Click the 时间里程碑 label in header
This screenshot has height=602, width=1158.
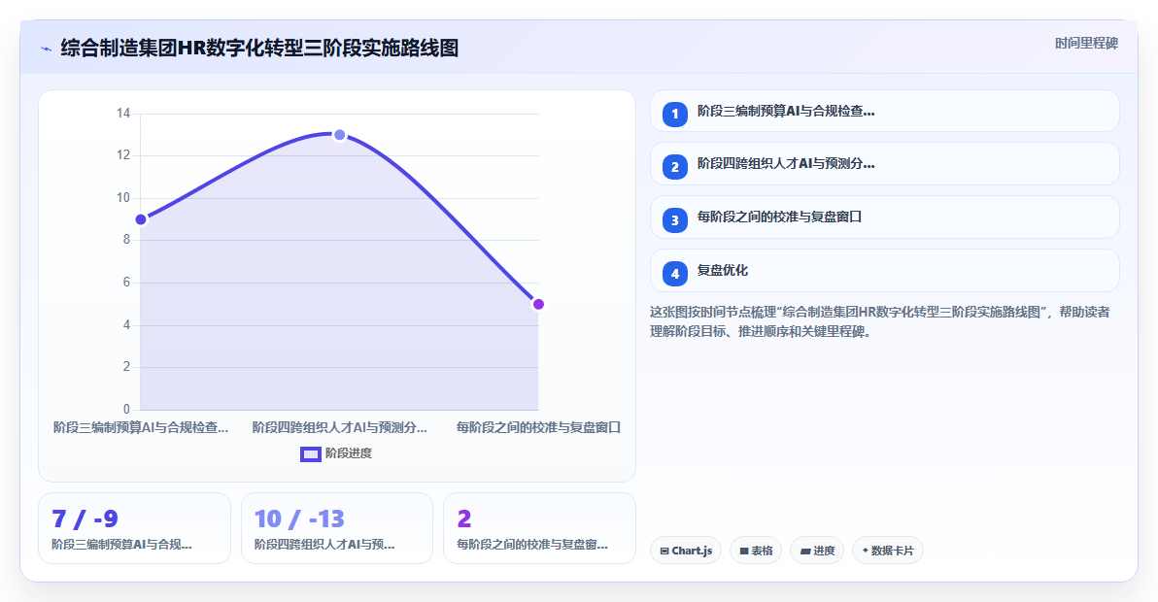pos(1086,44)
